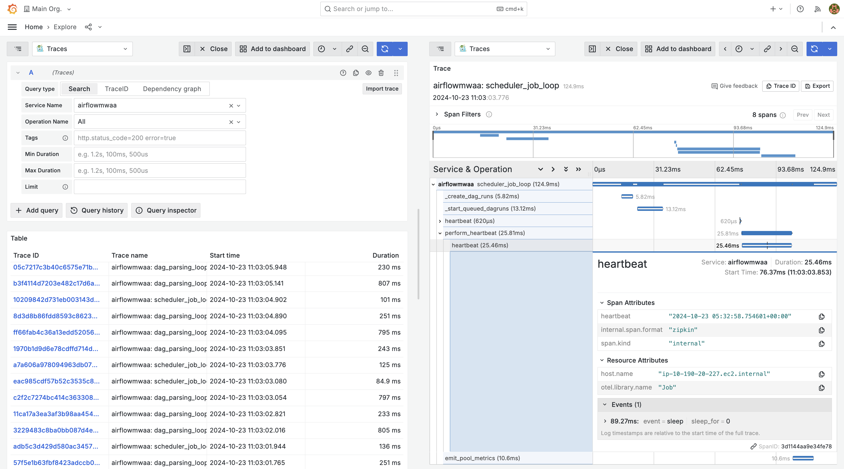Select the Dependency graph query type
This screenshot has height=469, width=844.
[172, 89]
